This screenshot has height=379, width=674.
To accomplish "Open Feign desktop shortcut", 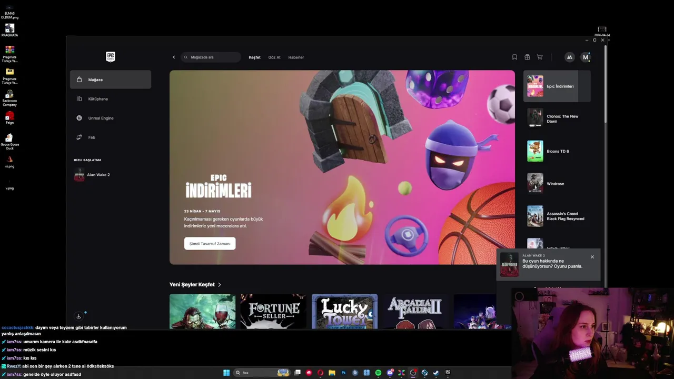I will click(9, 117).
